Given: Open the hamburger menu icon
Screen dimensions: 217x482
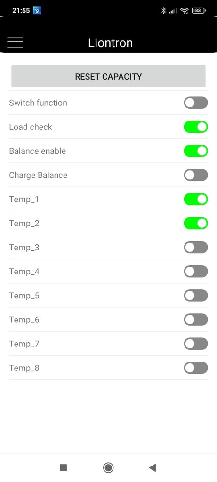Looking at the screenshot, I should click(15, 42).
